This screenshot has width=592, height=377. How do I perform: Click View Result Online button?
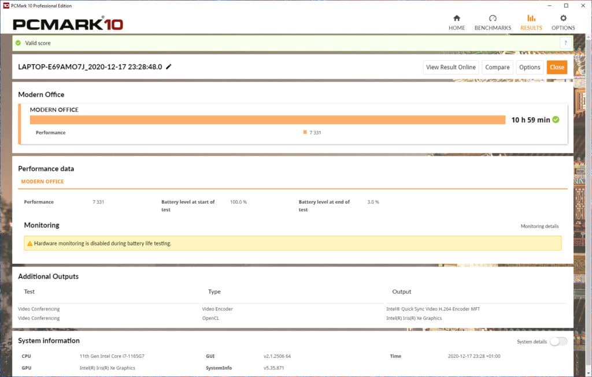(x=451, y=67)
